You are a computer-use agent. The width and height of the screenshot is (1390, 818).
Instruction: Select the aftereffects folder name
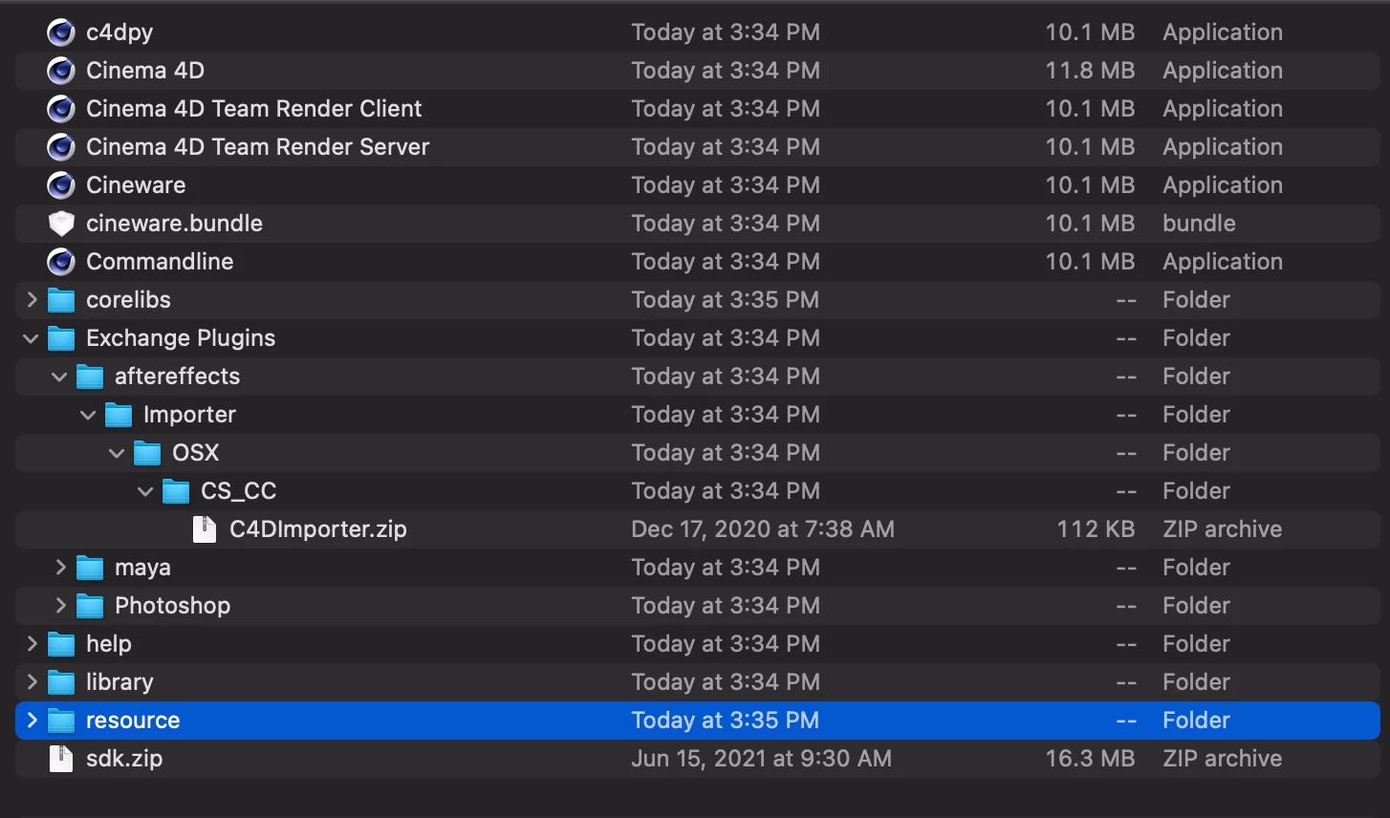click(x=178, y=377)
